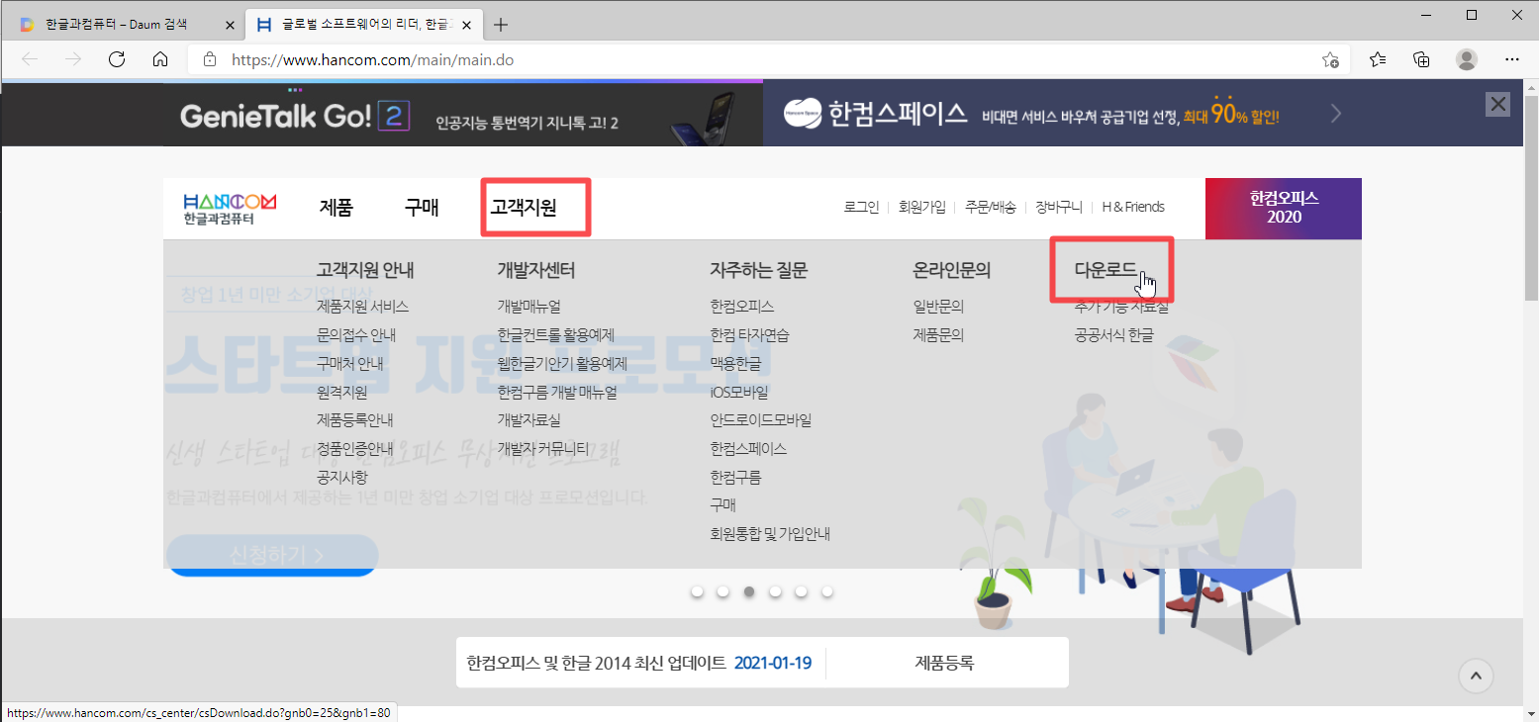Open 공공서식 한글 download
Viewport: 1539px width, 722px height.
pos(1113,335)
